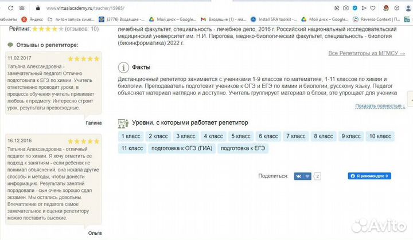Click reviewer name Ольга
Screen dimensions: 413x240
(x=95, y=233)
